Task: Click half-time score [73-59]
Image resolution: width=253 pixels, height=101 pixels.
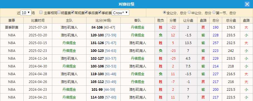Action: click(111, 35)
